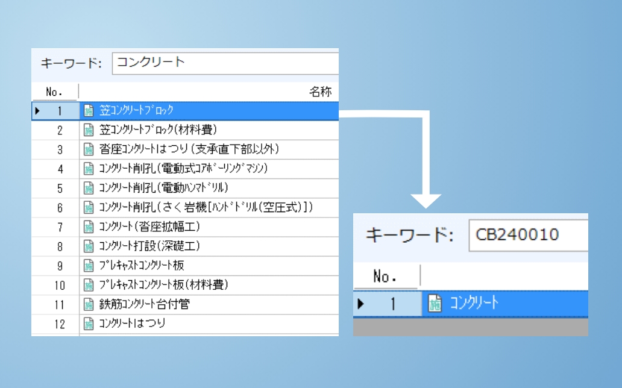Screen dimensions: 622x388
Task: Click the keyword field containing コンクリート
Action: click(x=224, y=63)
